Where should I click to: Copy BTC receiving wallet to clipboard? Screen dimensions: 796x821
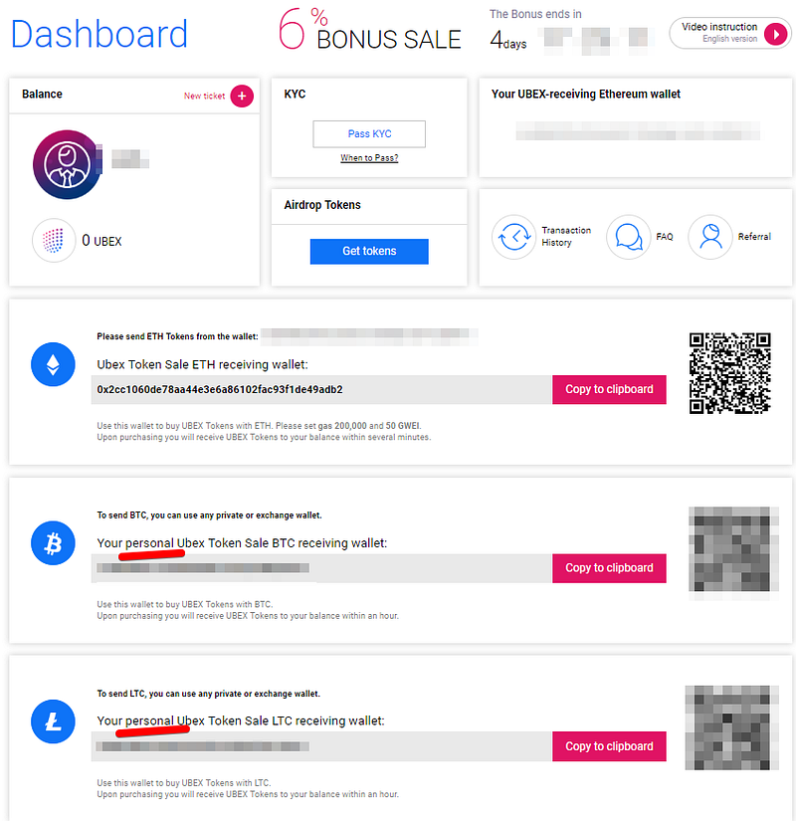pos(609,568)
